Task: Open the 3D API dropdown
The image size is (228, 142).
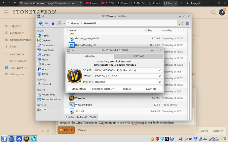Action: click(x=128, y=70)
